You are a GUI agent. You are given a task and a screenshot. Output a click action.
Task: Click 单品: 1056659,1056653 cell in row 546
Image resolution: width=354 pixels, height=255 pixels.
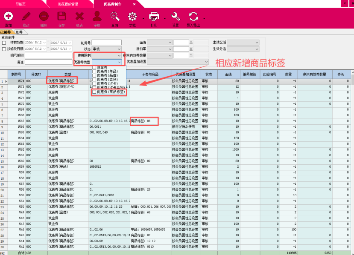(x=150, y=229)
